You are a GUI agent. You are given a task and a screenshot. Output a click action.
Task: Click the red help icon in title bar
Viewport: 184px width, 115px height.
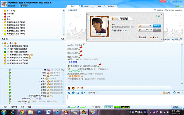(163, 1)
